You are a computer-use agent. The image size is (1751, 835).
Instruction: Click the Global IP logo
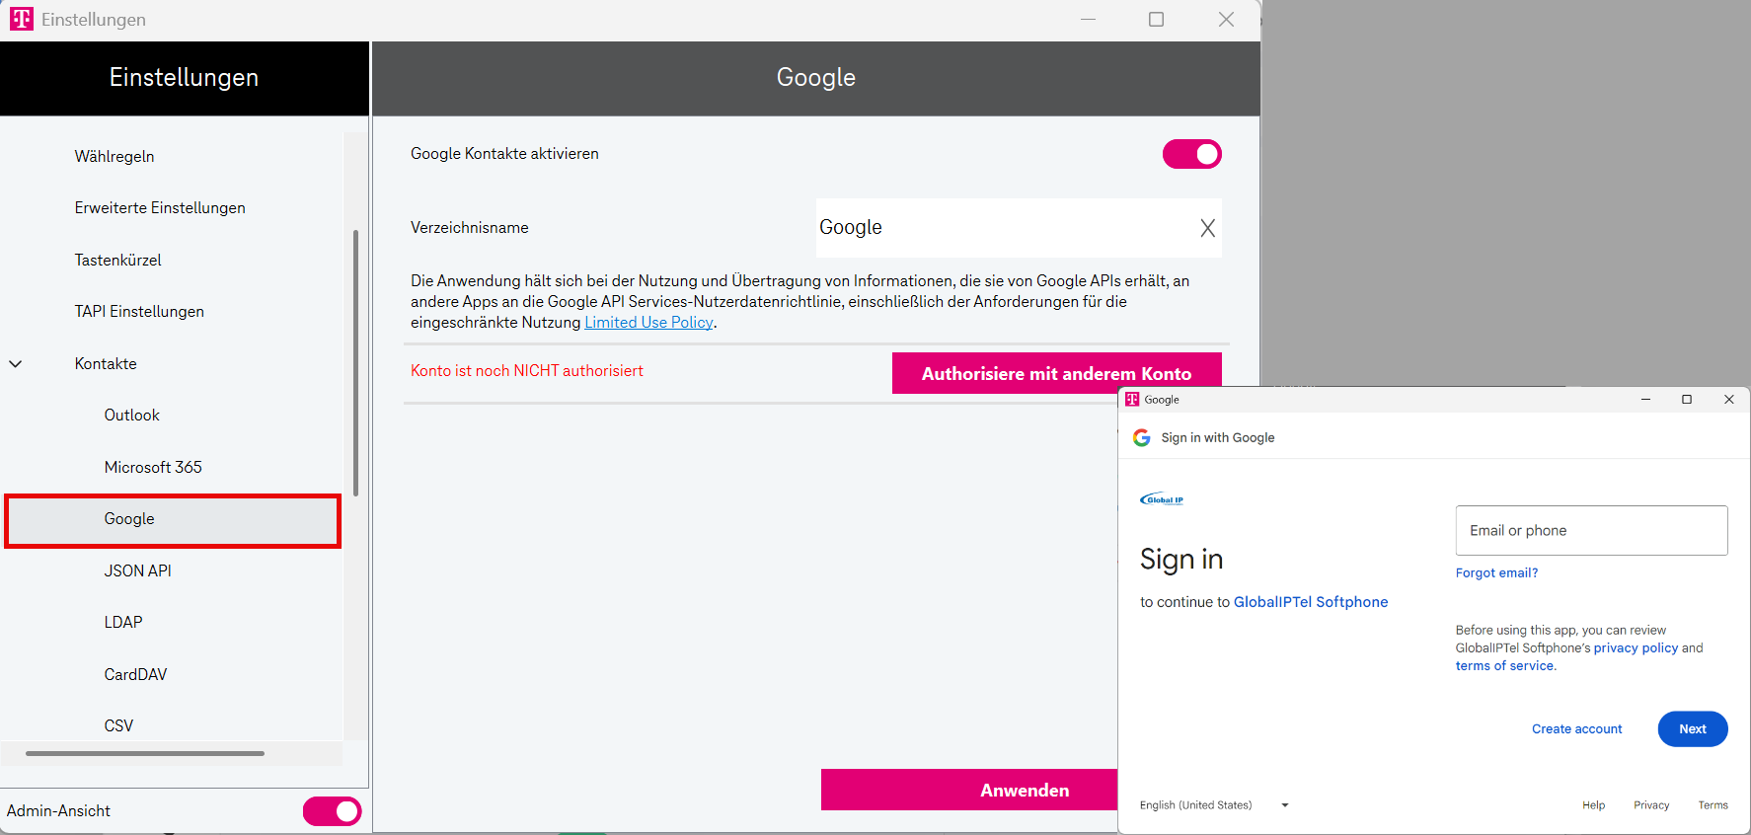click(x=1162, y=499)
